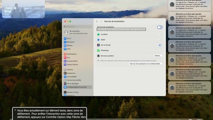Screen dimensions: 213x120
Task: Click the user avatar next to Se connecter
Action: [66, 32]
